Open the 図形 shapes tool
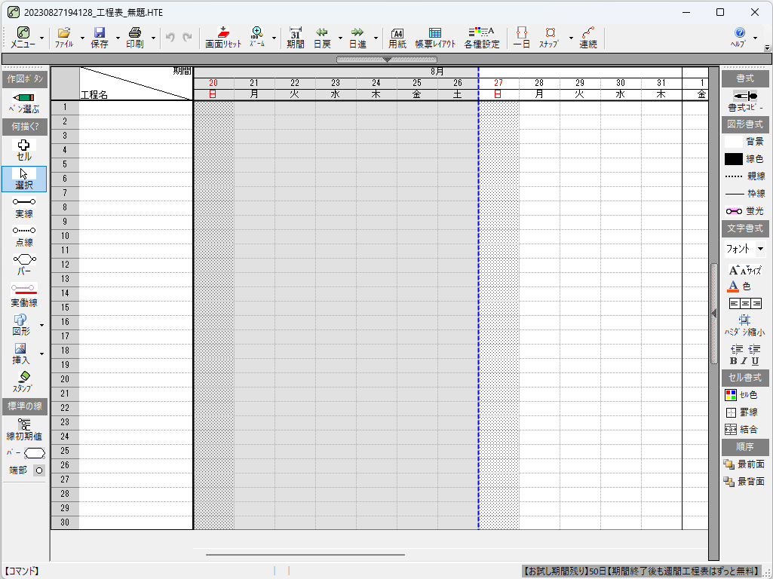773x579 pixels. click(21, 325)
